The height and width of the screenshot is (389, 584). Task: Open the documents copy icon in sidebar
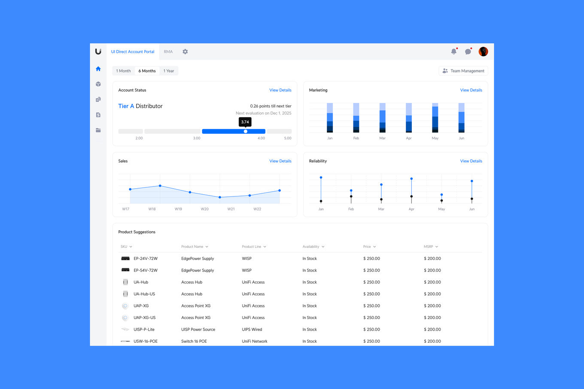[x=98, y=100]
